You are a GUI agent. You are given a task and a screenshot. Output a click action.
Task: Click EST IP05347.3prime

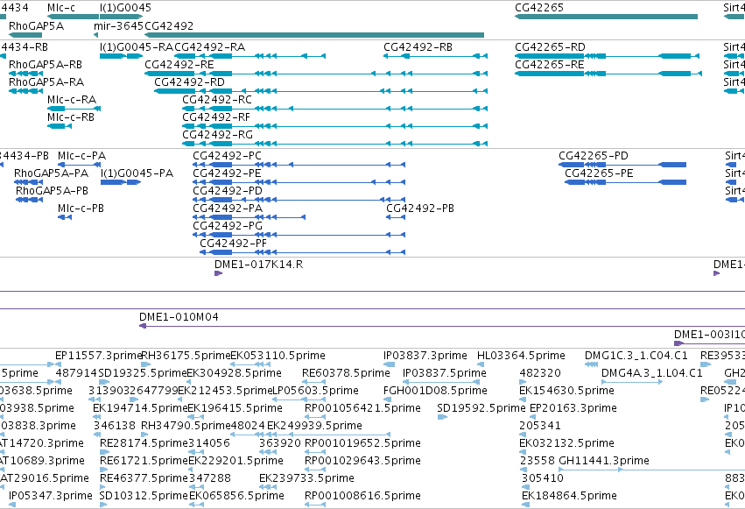click(x=51, y=496)
